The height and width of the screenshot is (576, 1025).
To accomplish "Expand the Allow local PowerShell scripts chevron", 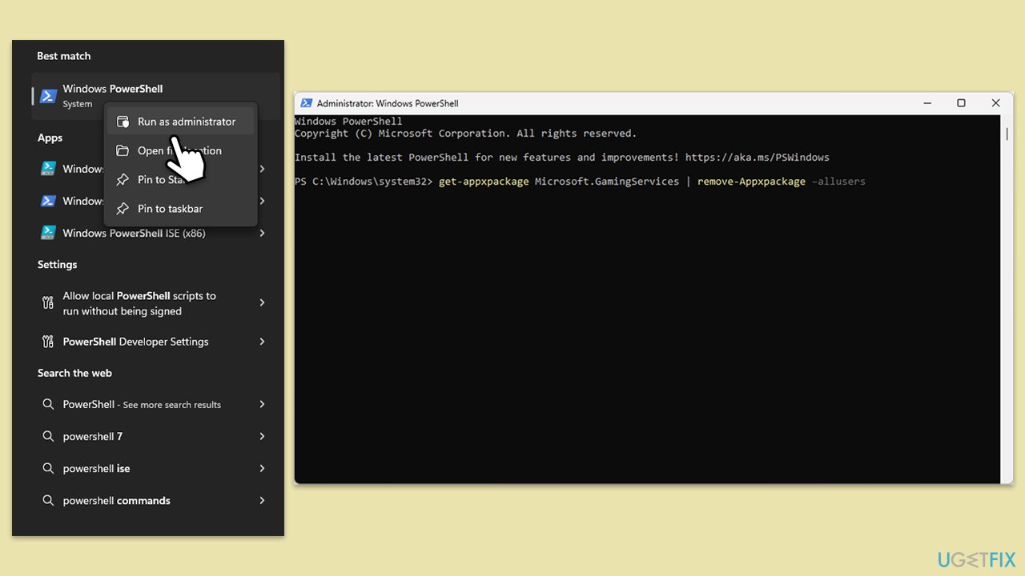I will pyautogui.click(x=262, y=302).
